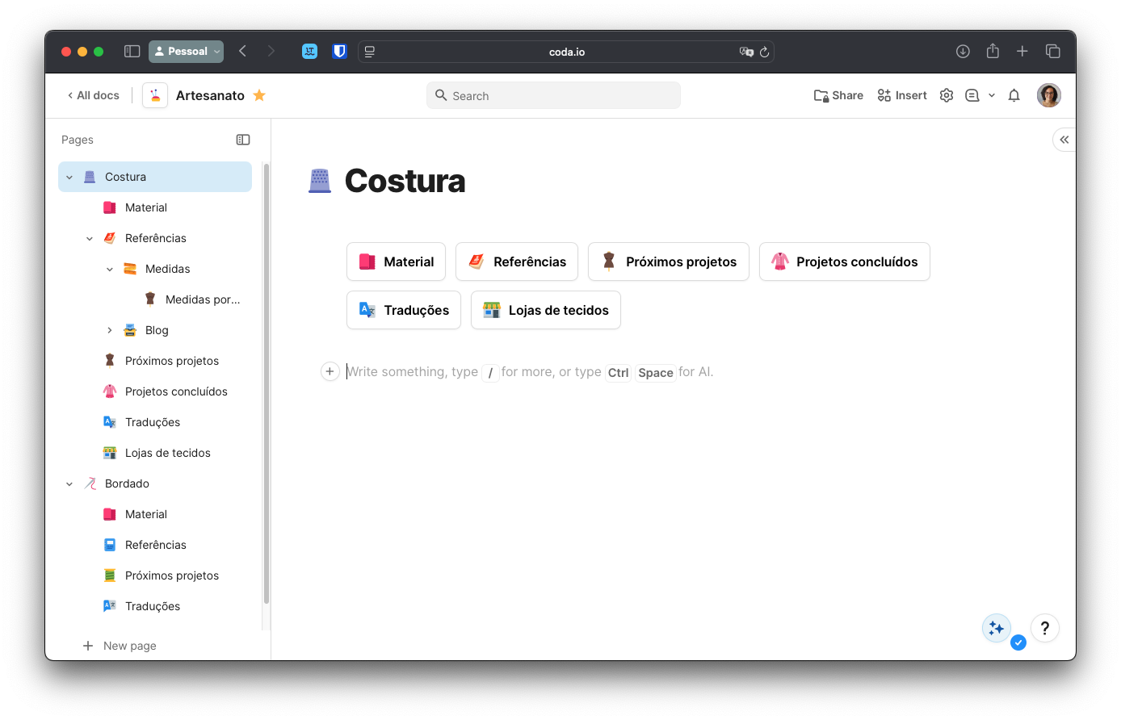Viewport: 1121px width, 720px height.
Task: Click the Artesanato doc thimble icon
Action: coord(154,94)
